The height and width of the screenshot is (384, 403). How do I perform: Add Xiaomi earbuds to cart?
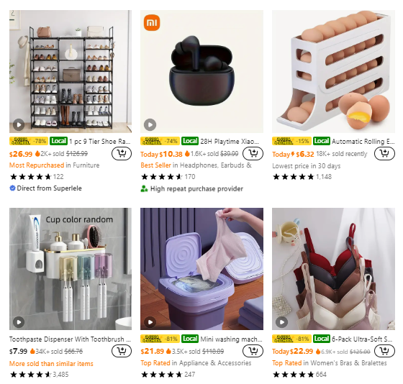253,153
